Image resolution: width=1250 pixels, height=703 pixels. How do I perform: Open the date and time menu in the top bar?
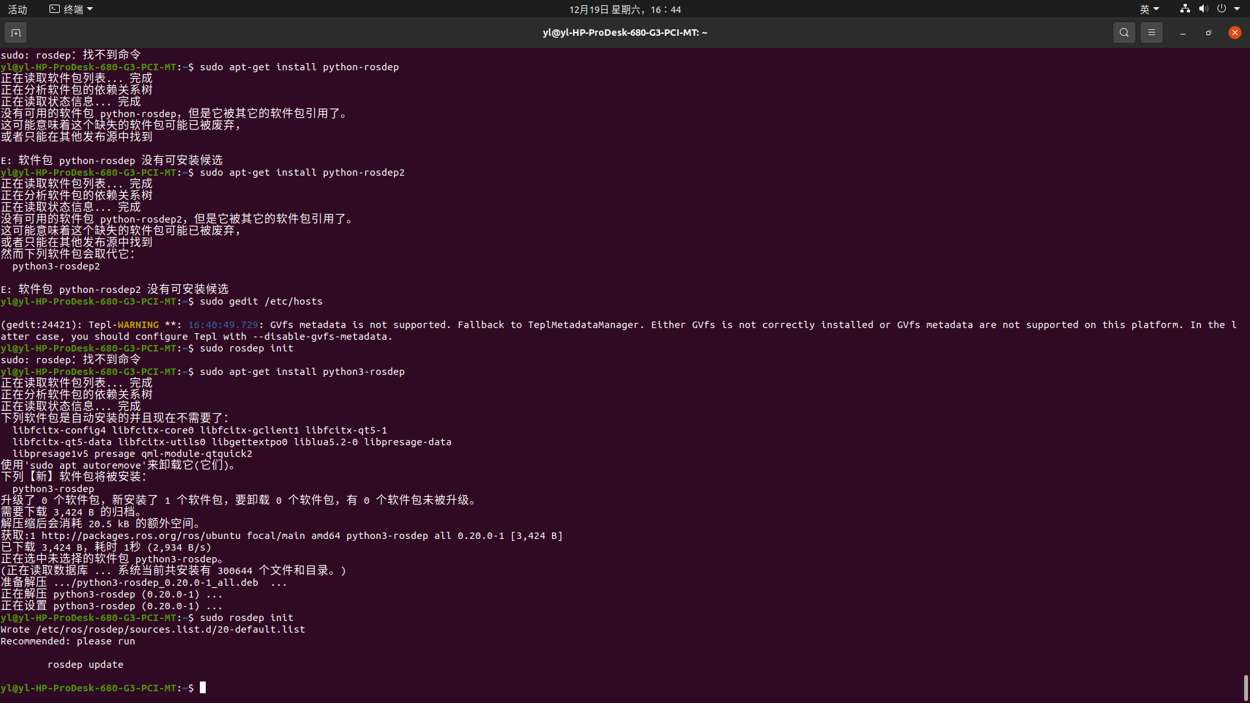(624, 9)
